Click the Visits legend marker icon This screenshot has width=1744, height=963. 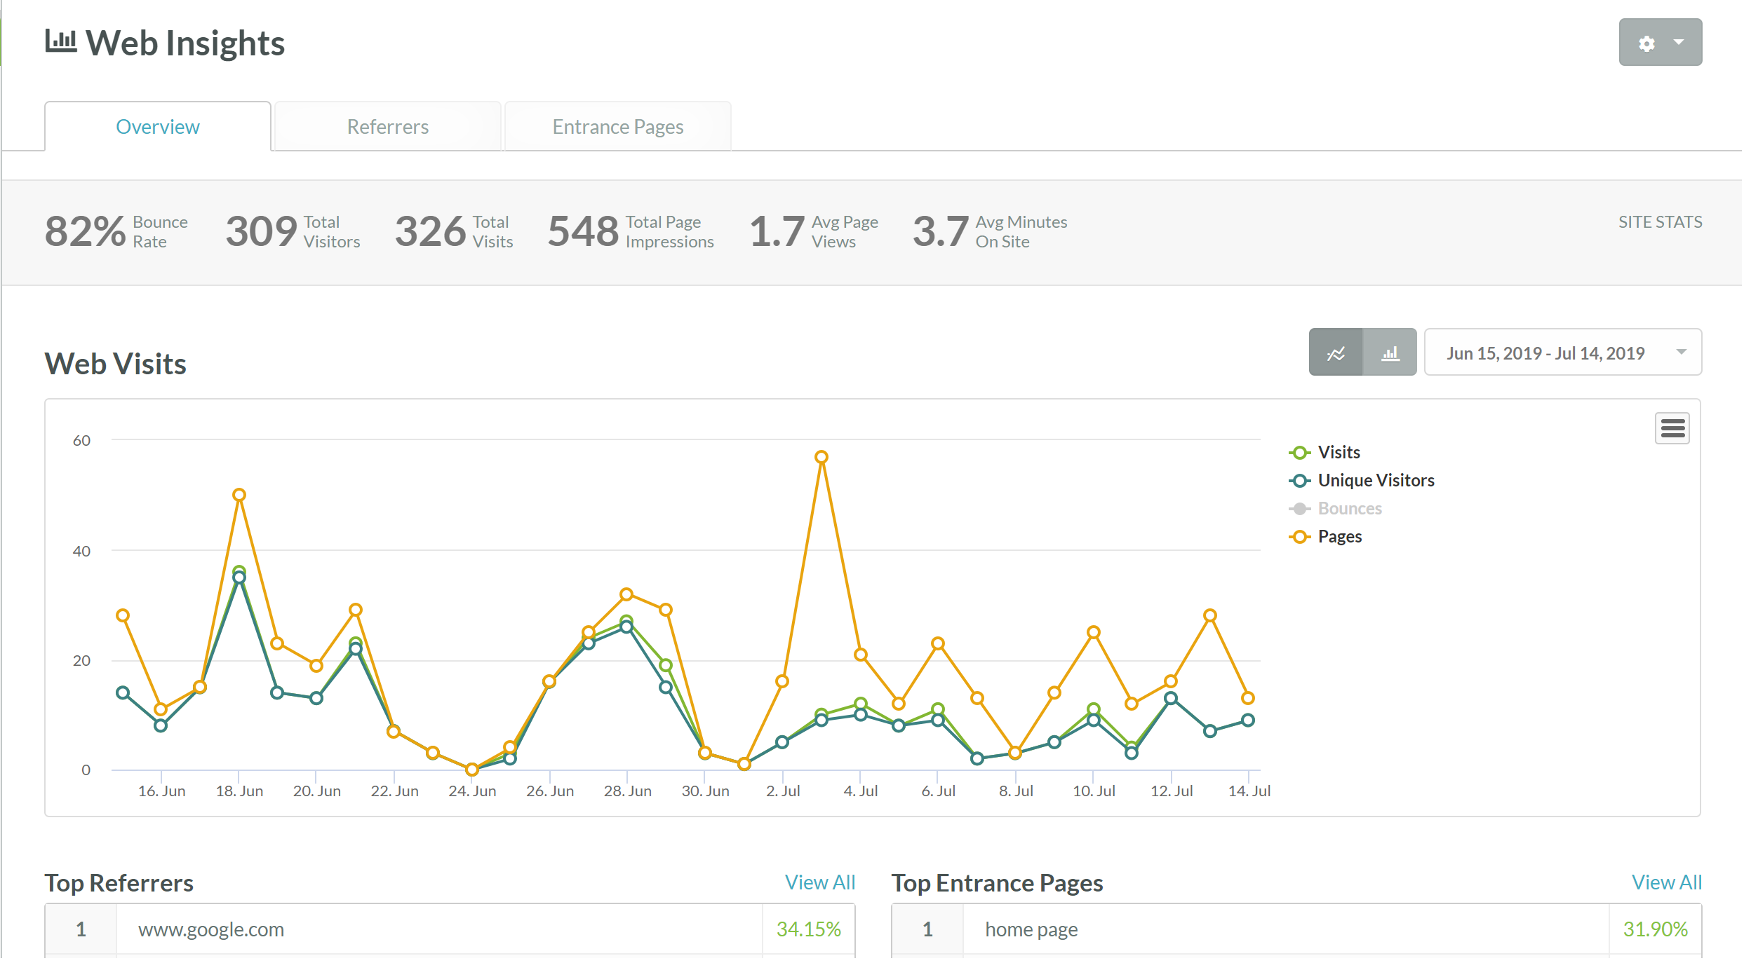[1299, 453]
